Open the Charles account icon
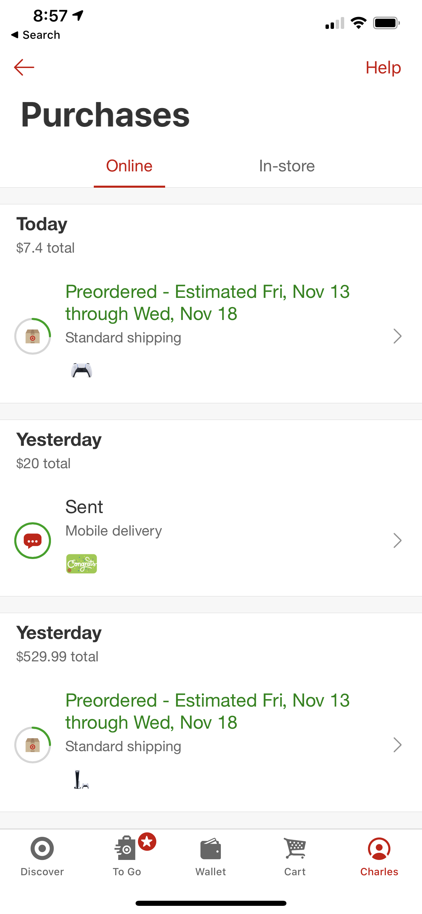The width and height of the screenshot is (422, 914). [379, 849]
